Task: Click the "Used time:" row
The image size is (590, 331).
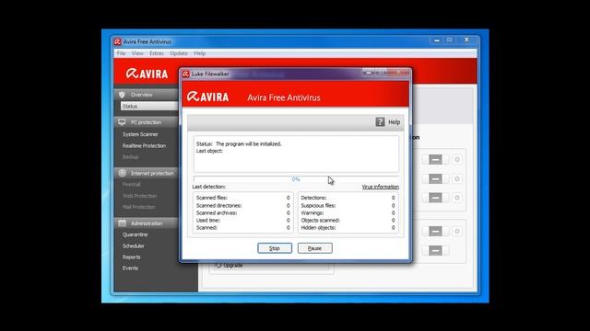Action: click(242, 221)
